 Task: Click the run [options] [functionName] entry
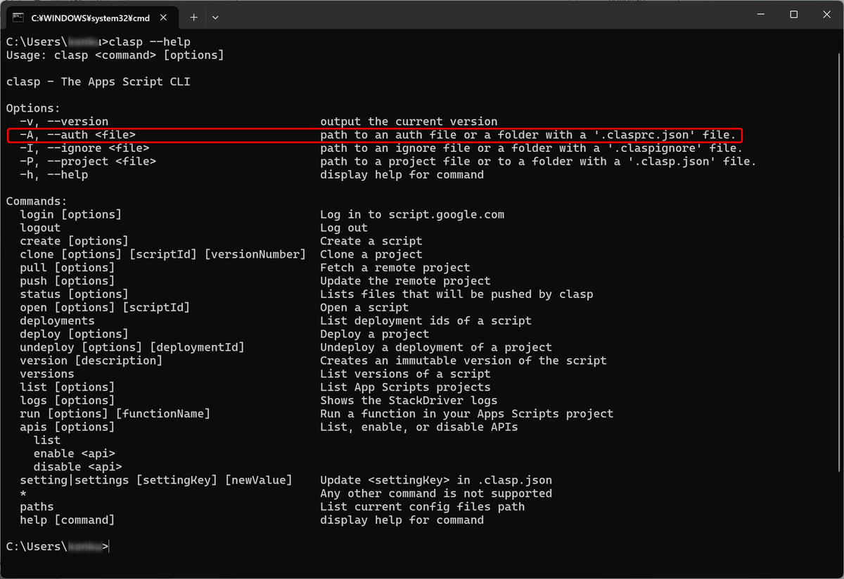114,413
